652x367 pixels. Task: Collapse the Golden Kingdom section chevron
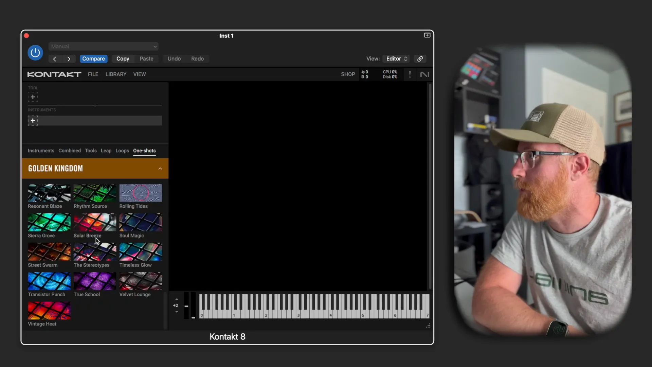point(160,169)
